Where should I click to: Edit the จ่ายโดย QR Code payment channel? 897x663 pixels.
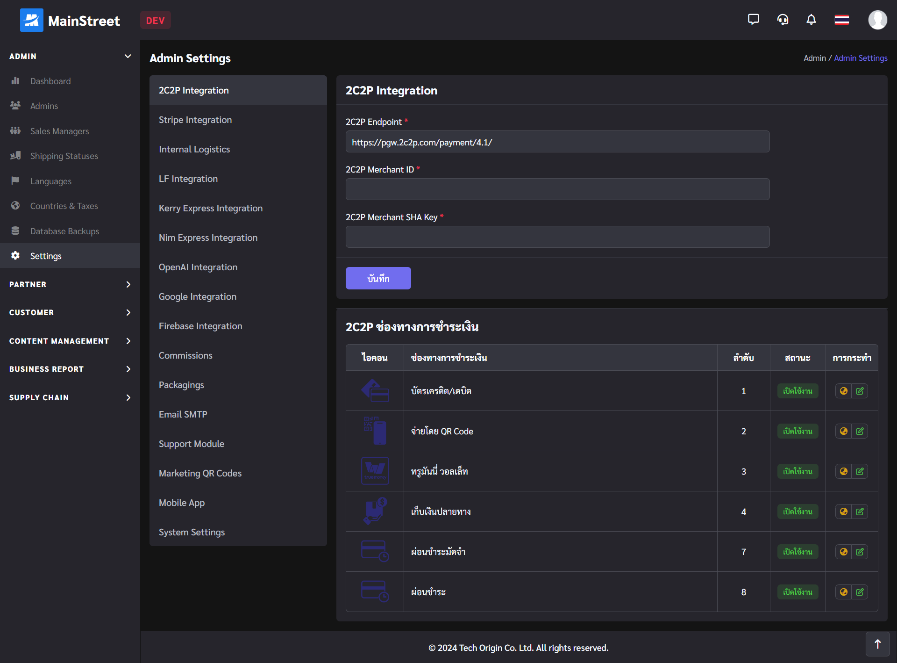(860, 431)
